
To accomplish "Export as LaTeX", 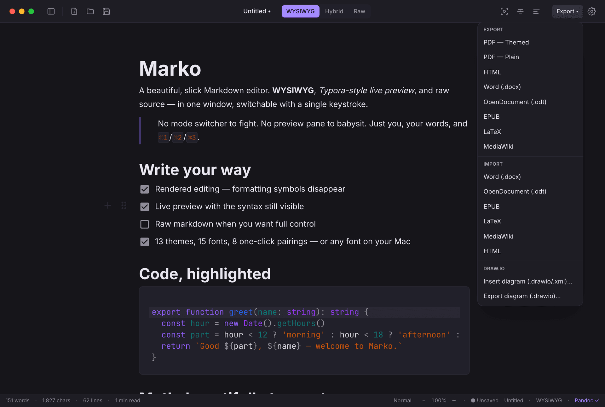I will [x=530, y=132].
